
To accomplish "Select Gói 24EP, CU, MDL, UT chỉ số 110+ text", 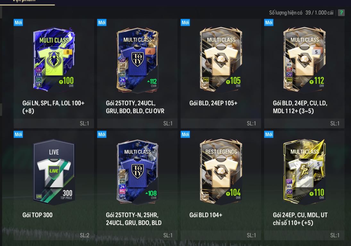I will [300, 219].
